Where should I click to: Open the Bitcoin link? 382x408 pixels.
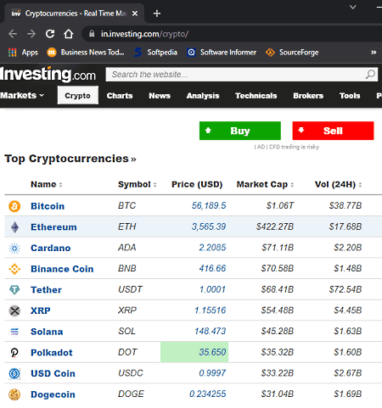click(48, 206)
